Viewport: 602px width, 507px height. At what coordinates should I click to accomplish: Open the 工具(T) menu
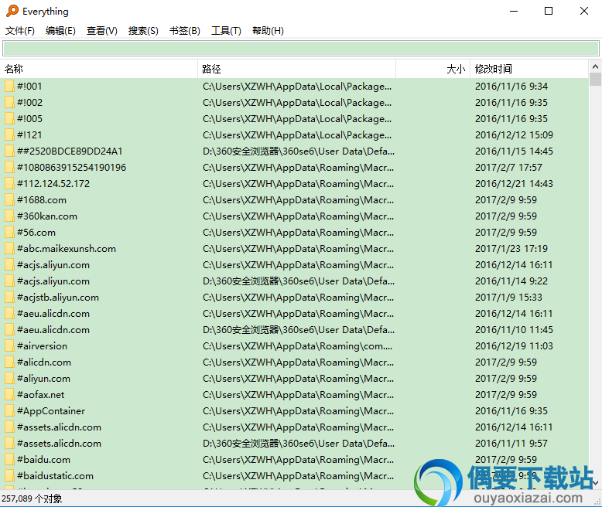(x=226, y=31)
